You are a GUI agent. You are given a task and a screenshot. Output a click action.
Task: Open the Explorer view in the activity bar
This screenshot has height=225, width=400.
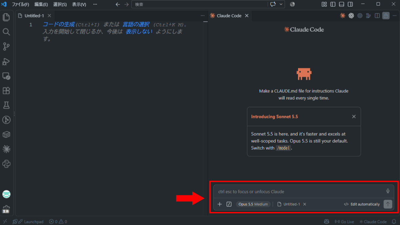click(x=6, y=17)
